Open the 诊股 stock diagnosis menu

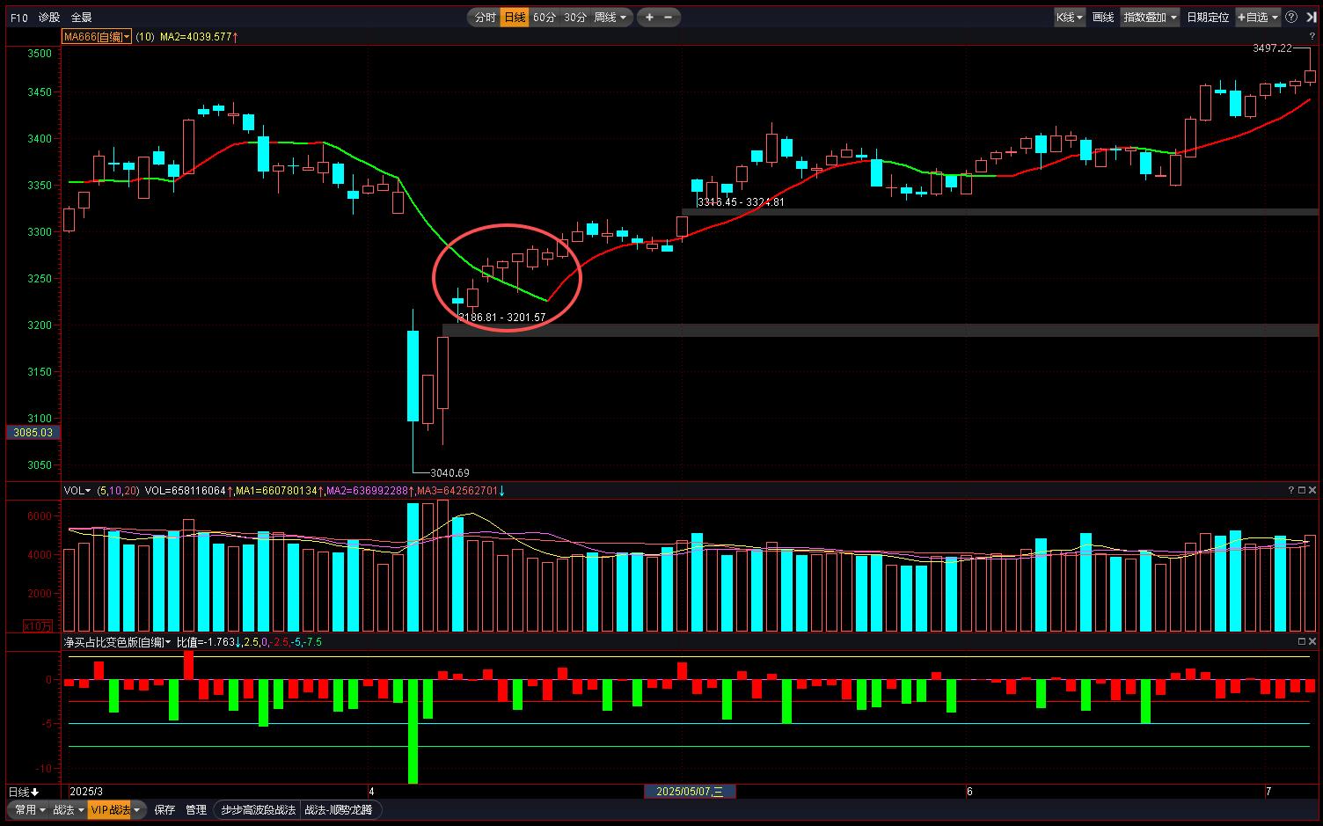point(49,18)
